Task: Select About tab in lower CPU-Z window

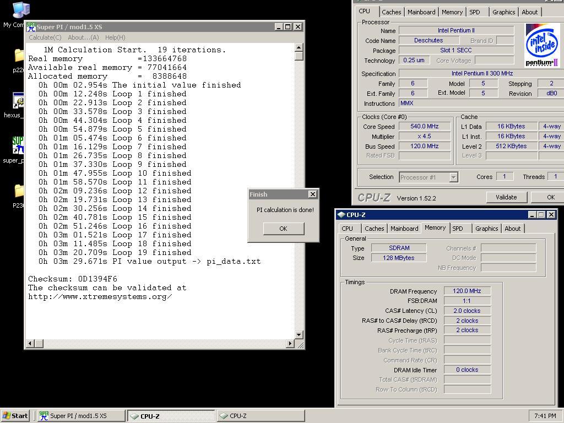Action: click(512, 229)
